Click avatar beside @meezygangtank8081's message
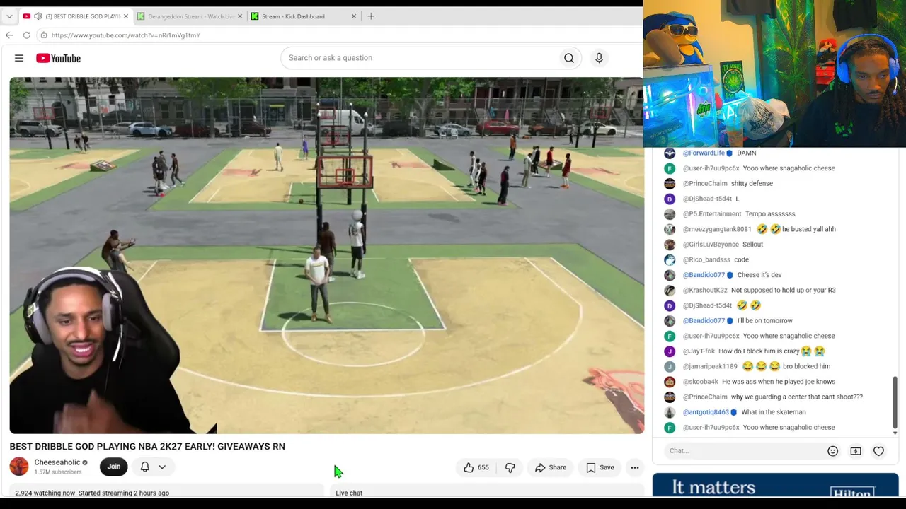The height and width of the screenshot is (509, 906). [x=670, y=229]
